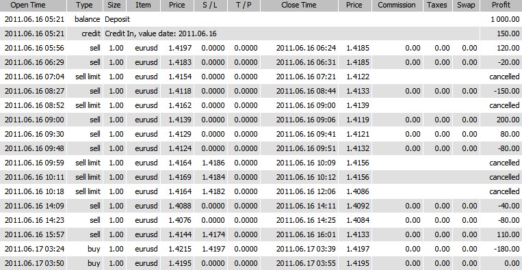Click the open price 1.4154 cell
The width and height of the screenshot is (522, 270).
click(x=180, y=77)
